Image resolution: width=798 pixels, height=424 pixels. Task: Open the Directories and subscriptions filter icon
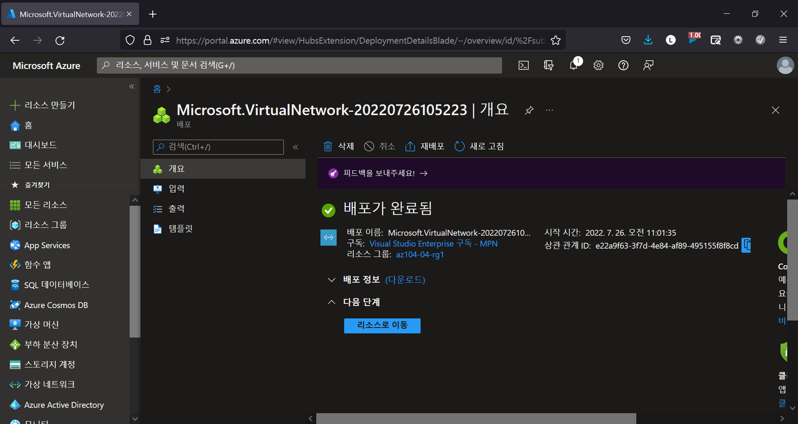549,65
